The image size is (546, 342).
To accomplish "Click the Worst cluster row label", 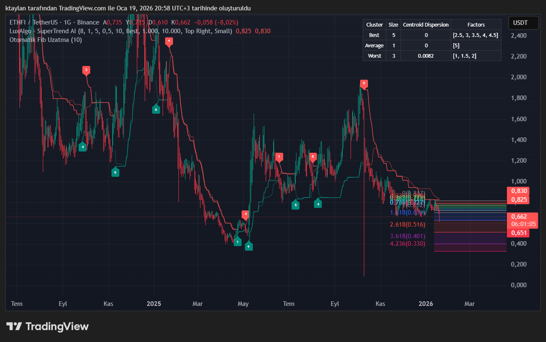I will (374, 56).
